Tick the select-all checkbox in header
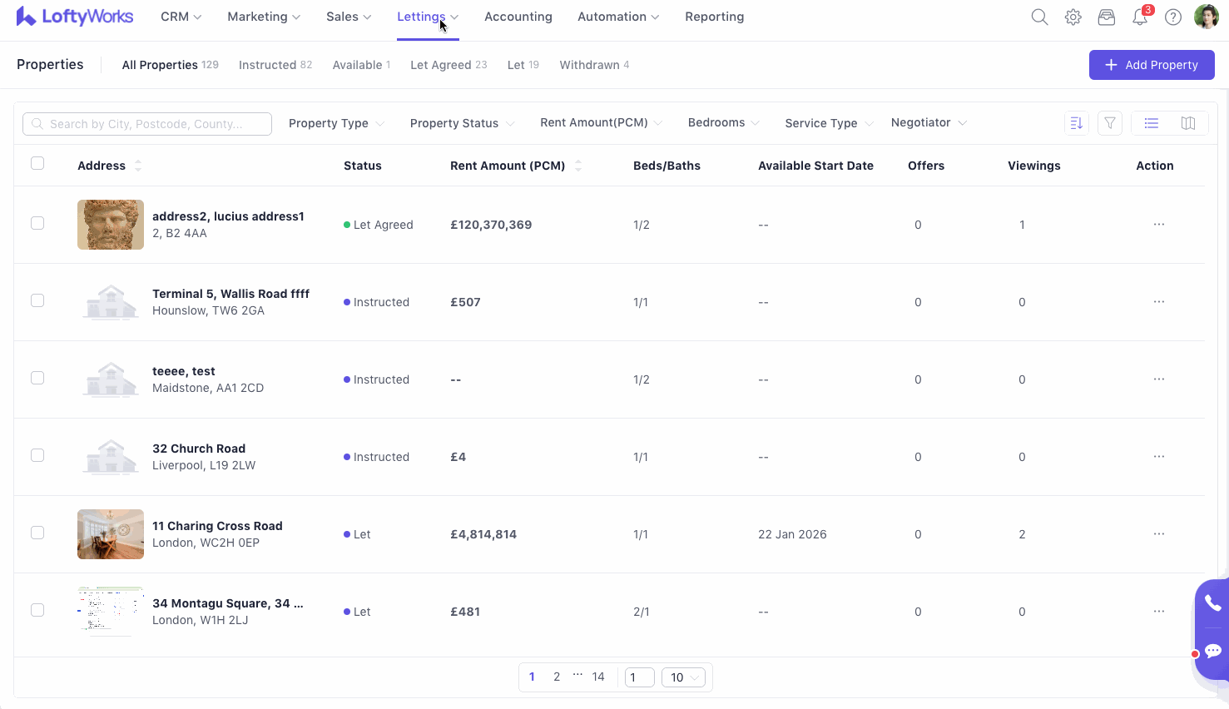Image resolution: width=1229 pixels, height=709 pixels. tap(37, 163)
